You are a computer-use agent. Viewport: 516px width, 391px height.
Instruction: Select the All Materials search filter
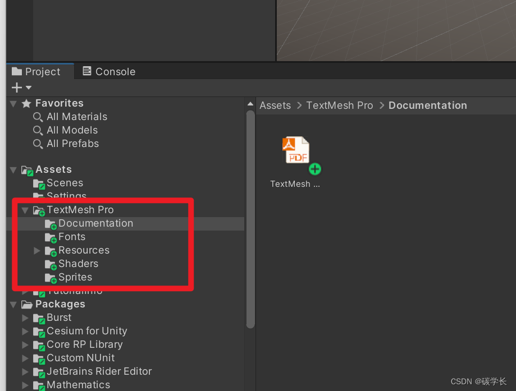[77, 117]
